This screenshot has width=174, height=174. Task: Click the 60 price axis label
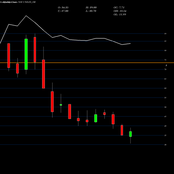pos(165,88)
